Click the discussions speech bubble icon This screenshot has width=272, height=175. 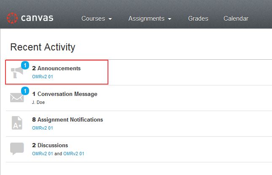click(17, 148)
